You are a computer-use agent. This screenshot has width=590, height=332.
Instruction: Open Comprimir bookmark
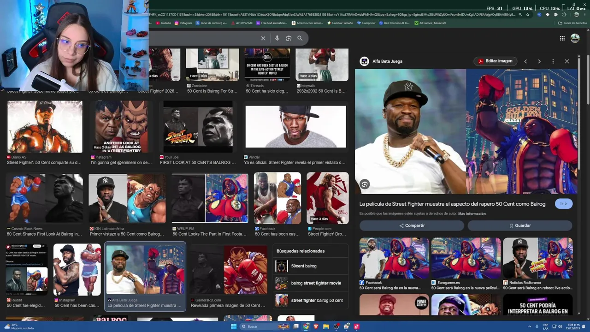coord(366,23)
